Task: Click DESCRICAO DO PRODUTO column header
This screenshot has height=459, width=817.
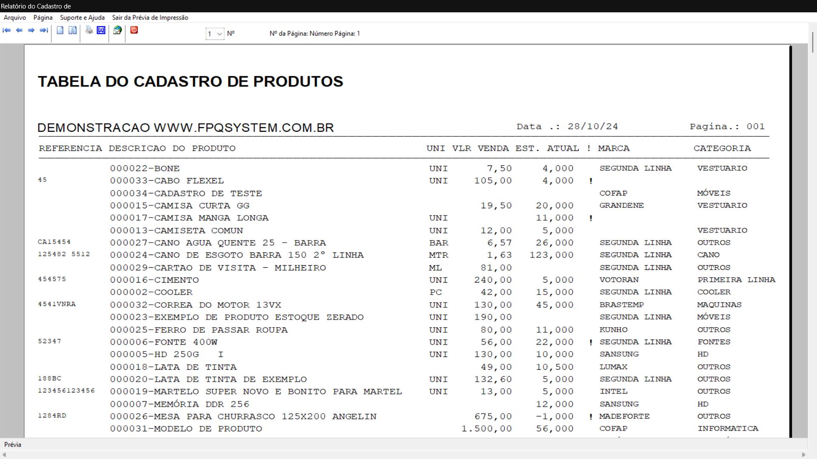Action: point(172,148)
